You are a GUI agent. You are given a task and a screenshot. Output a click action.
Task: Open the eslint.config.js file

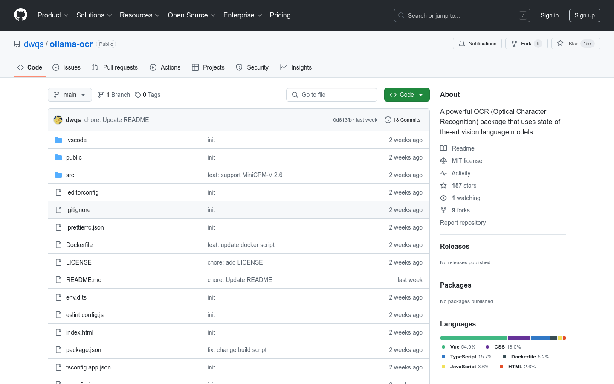(85, 315)
